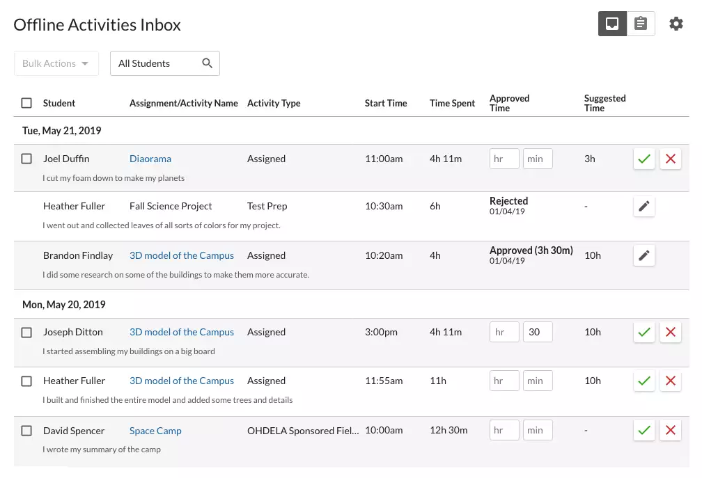Screen dimensions: 702x478
Task: Tick David Spencer's row checkbox
Action: (26, 430)
